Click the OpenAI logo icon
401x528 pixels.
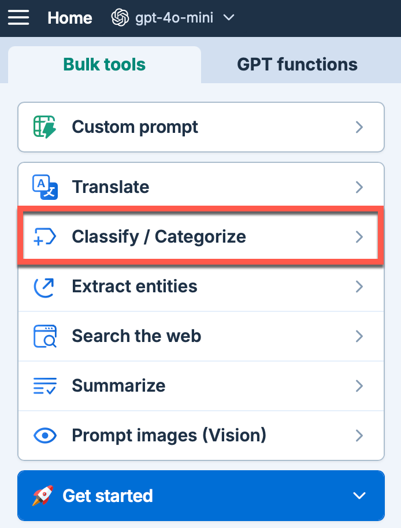(x=120, y=18)
